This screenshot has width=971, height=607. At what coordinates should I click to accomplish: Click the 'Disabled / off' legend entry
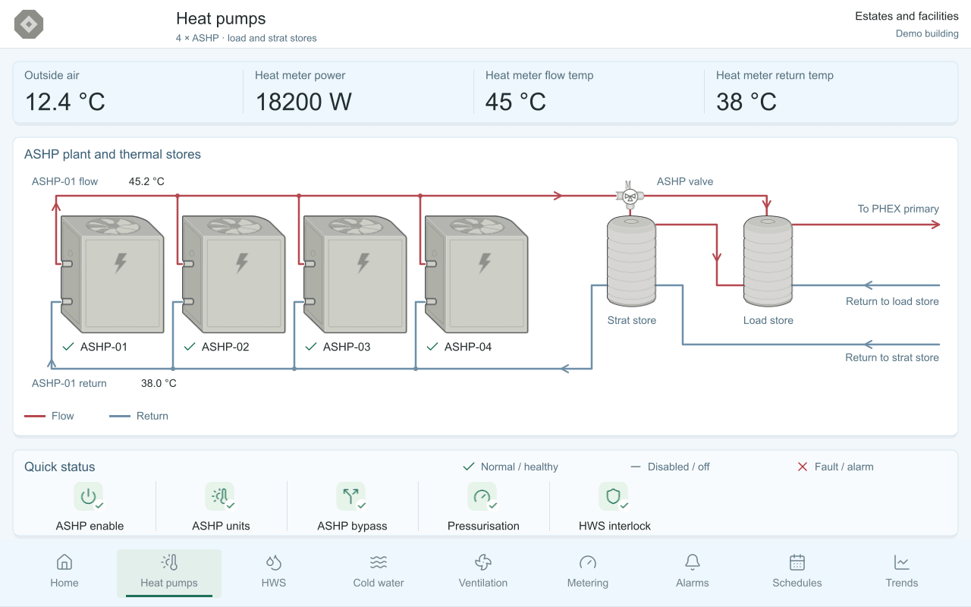(670, 467)
